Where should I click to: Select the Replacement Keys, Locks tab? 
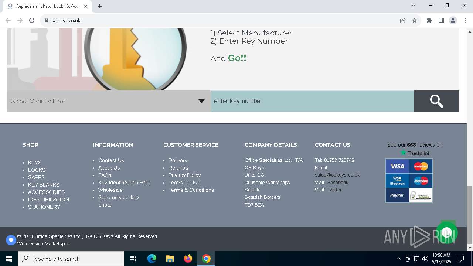[x=47, y=6]
